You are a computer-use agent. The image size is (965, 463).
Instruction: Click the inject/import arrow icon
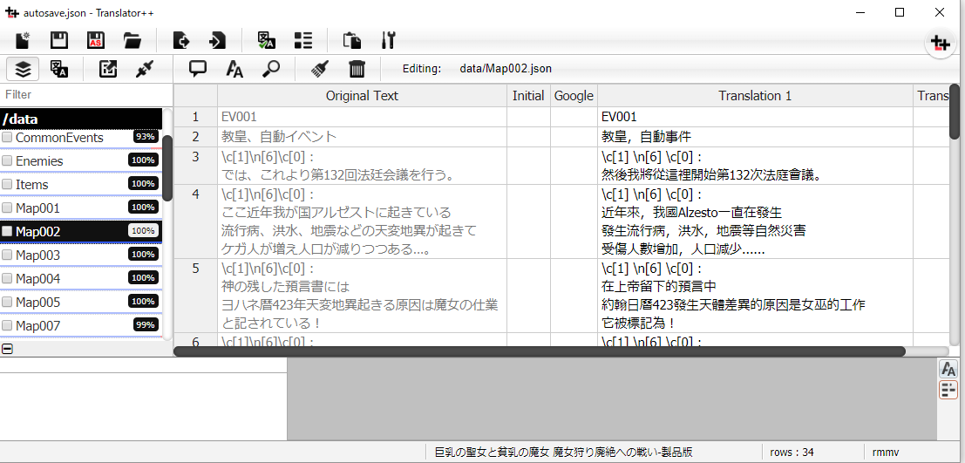(217, 41)
